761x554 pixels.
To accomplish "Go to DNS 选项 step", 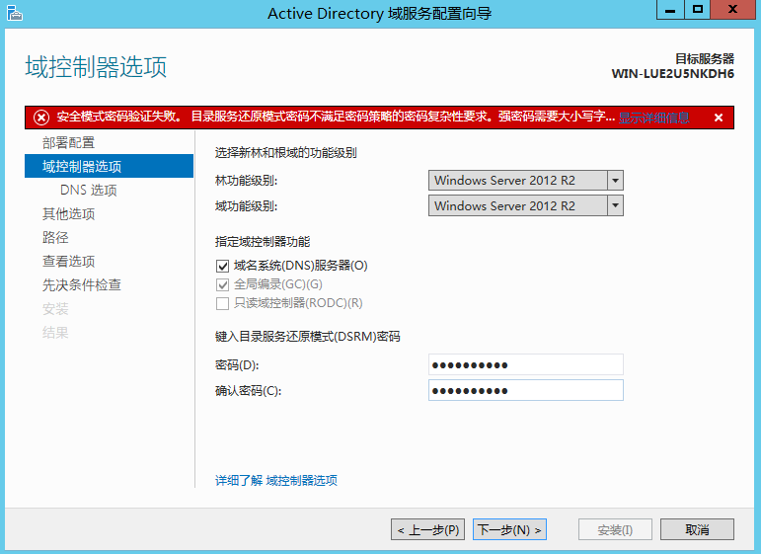I will 88,190.
